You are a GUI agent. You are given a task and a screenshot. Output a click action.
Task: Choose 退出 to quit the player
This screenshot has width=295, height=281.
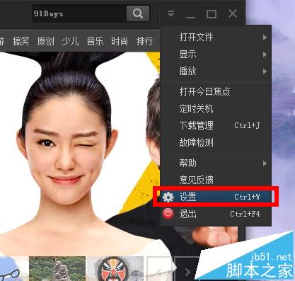pyautogui.click(x=216, y=214)
